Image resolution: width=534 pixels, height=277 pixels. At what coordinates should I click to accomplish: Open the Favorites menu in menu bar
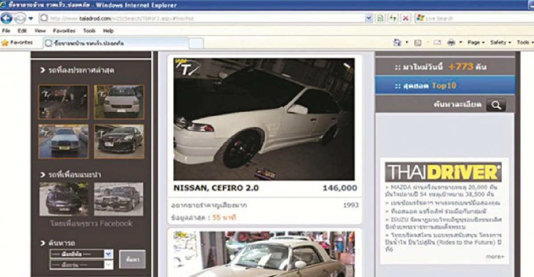click(x=64, y=31)
